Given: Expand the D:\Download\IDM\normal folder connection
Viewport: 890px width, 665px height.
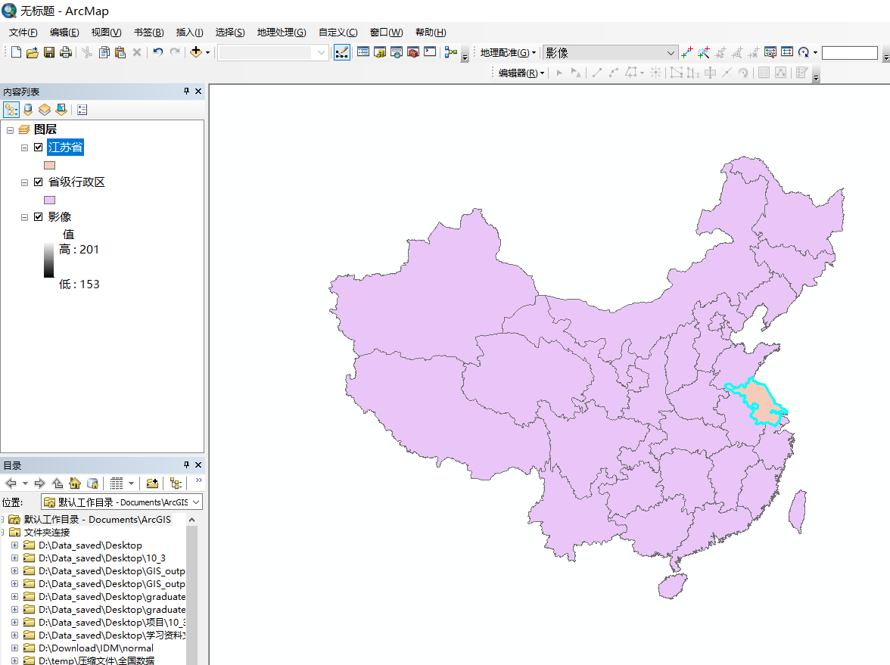Looking at the screenshot, I should (15, 648).
